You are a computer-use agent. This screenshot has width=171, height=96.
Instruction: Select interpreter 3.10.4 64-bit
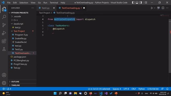click(x=153, y=89)
